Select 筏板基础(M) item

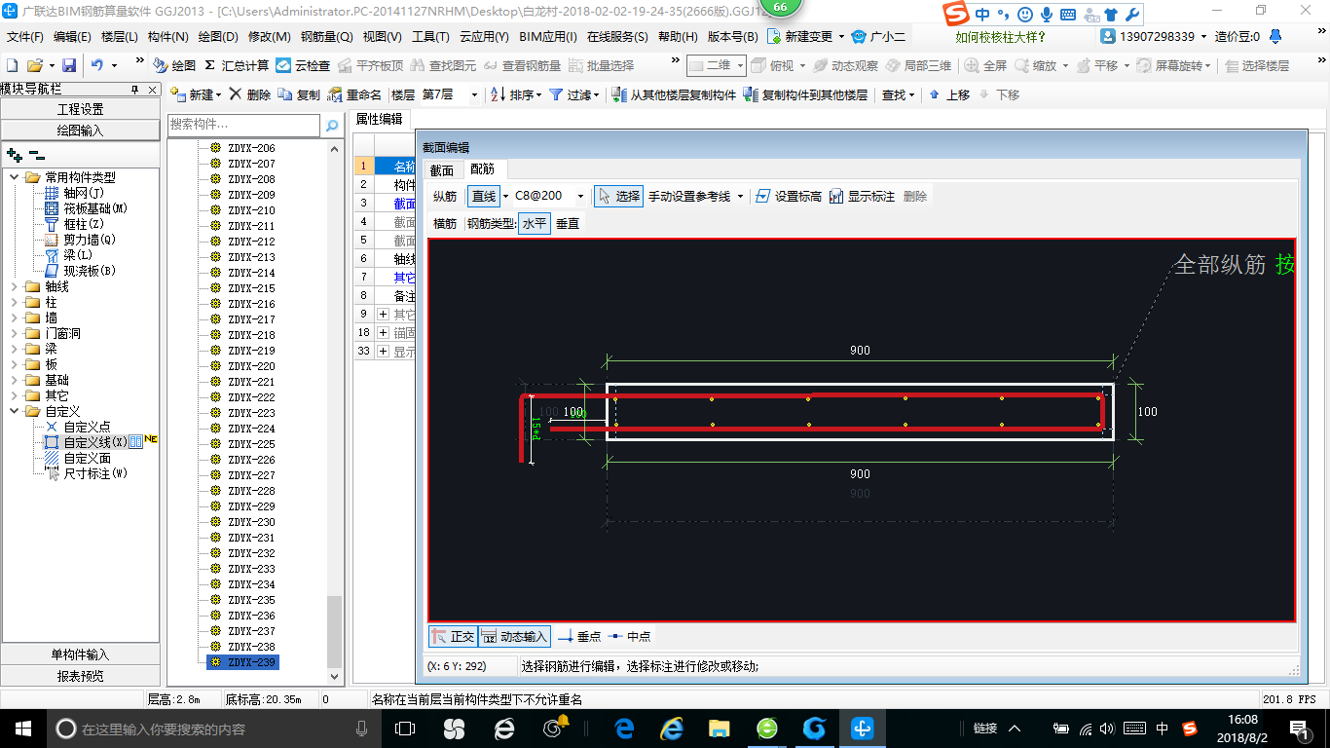click(86, 208)
